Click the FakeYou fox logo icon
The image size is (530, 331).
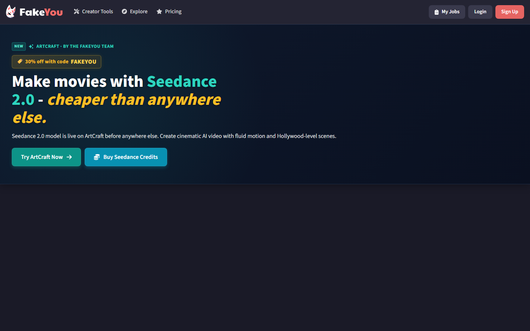tap(11, 12)
